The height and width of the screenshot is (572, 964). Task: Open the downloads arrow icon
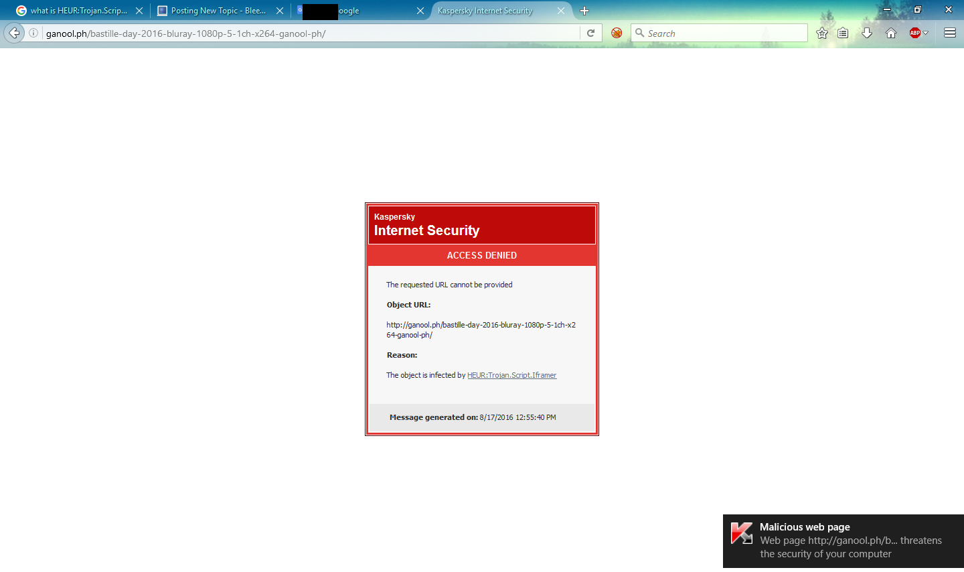point(867,33)
